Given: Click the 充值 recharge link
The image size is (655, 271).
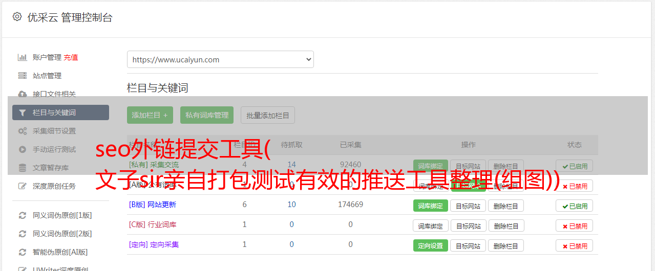Looking at the screenshot, I should [x=71, y=57].
